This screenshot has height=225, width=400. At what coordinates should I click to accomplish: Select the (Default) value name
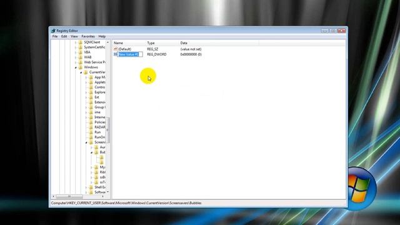point(125,49)
